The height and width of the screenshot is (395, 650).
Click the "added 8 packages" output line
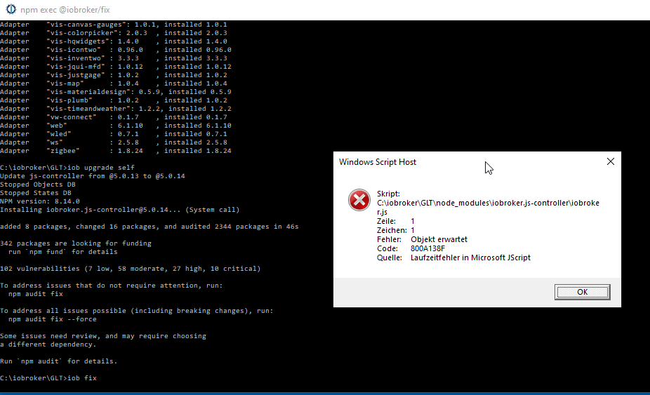click(150, 227)
